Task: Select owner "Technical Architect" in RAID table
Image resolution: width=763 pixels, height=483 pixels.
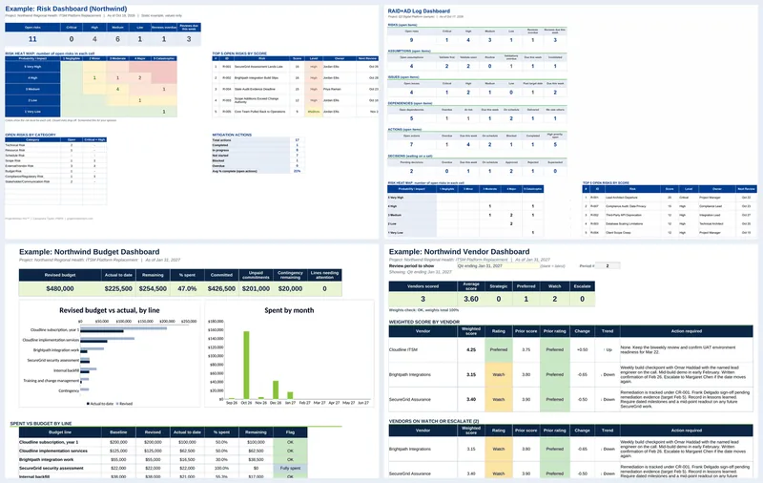Action: pos(711,224)
